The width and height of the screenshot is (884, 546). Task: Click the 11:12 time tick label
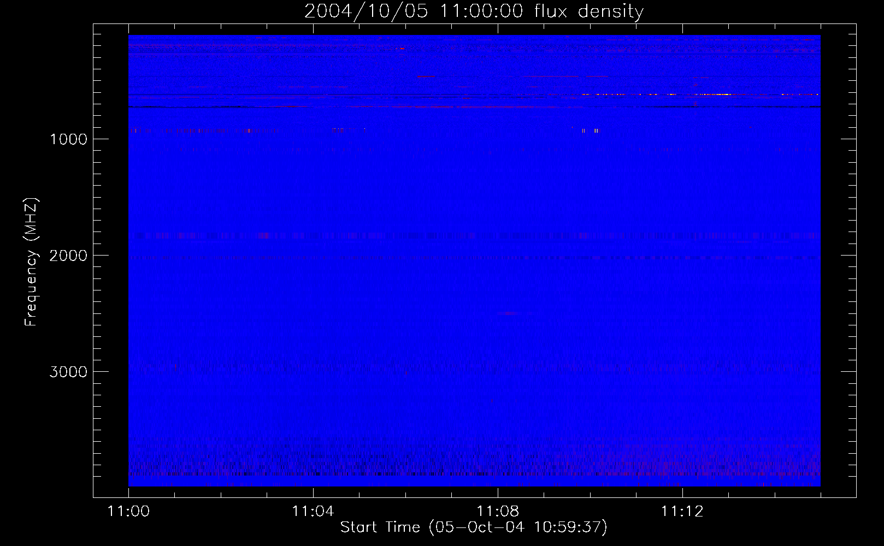coord(682,512)
